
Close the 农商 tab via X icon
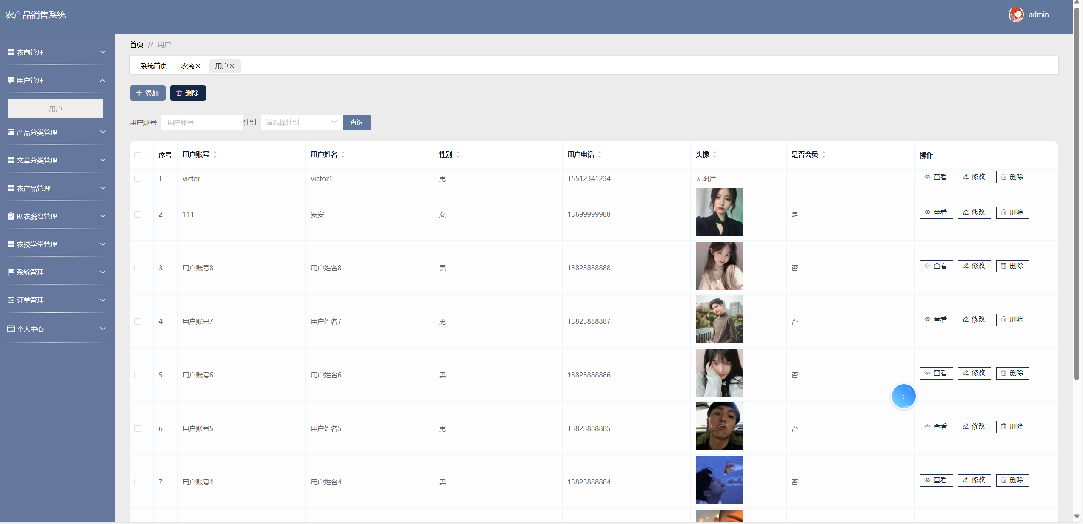coord(198,66)
